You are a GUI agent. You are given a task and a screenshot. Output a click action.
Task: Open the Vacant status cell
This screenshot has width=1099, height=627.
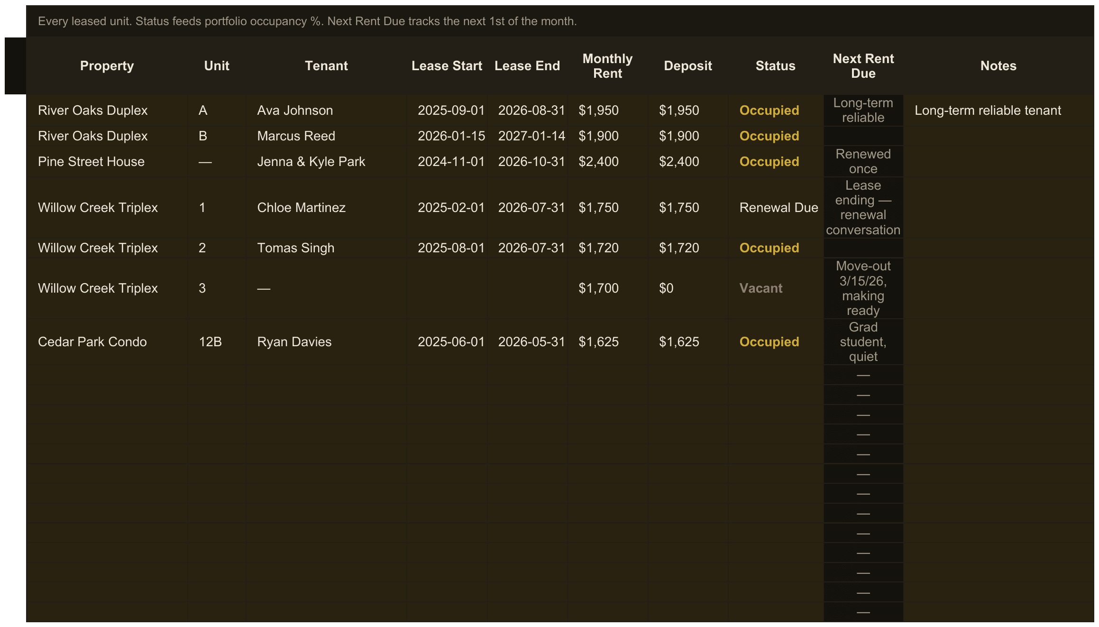pyautogui.click(x=776, y=288)
